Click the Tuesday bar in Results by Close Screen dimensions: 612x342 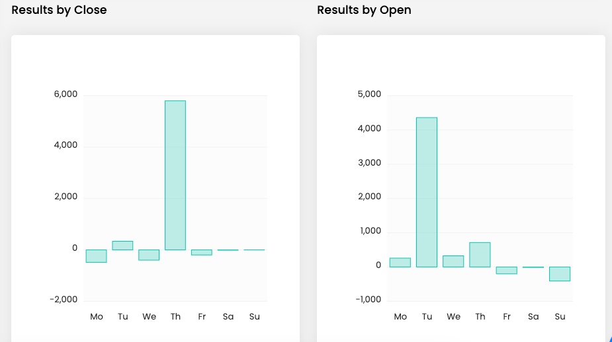click(122, 246)
